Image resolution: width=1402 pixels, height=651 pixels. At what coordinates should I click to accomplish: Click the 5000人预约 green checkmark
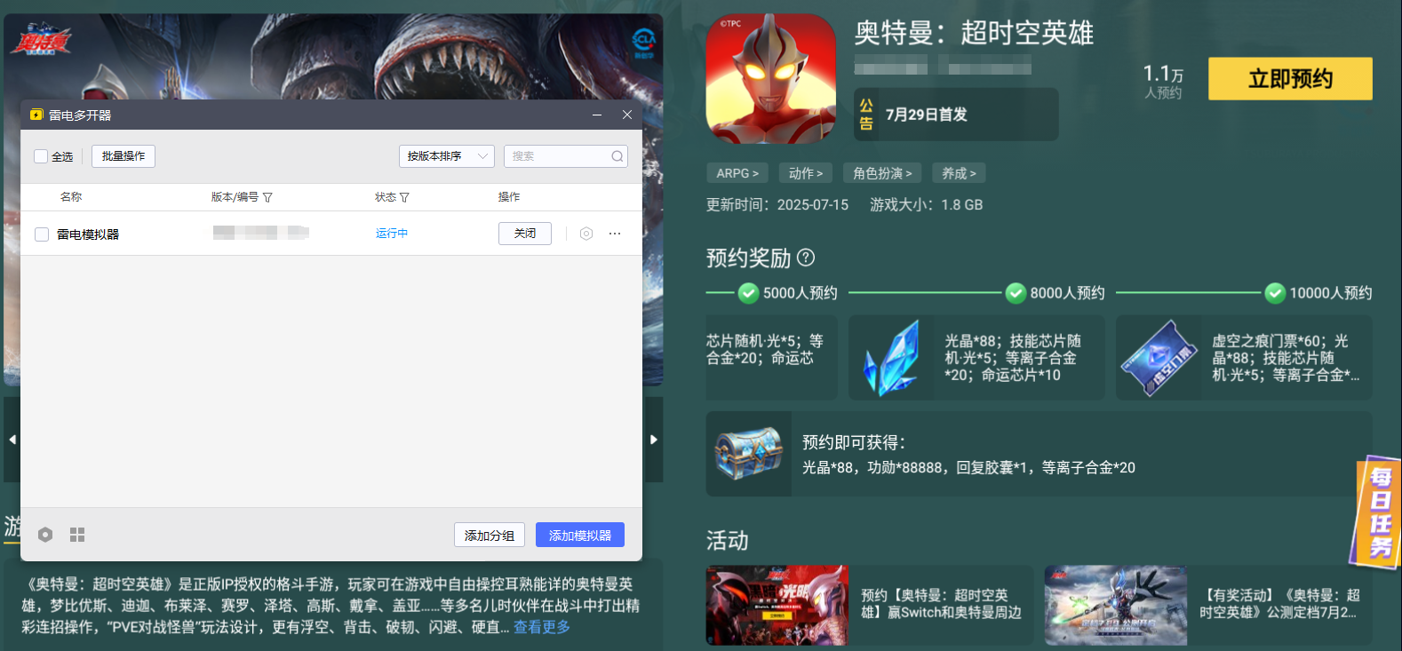748,292
